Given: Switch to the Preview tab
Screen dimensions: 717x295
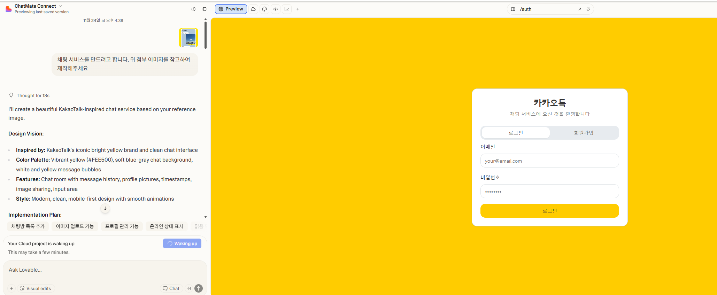Looking at the screenshot, I should click(x=231, y=9).
